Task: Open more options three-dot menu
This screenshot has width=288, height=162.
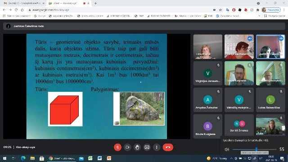Action: pyautogui.click(x=157, y=147)
